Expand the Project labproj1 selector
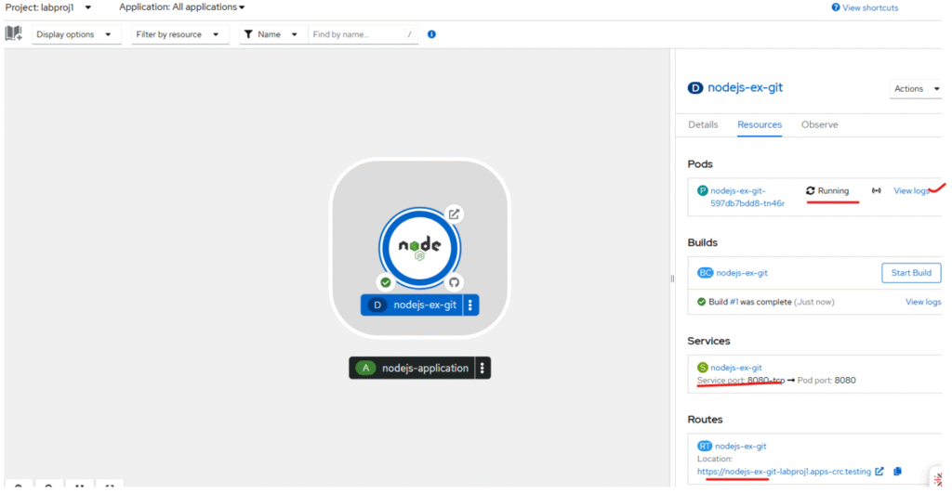952x493 pixels. coord(48,7)
